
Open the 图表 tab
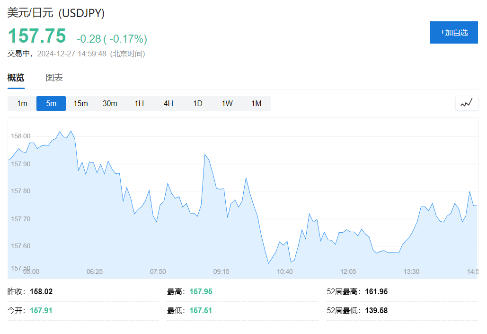(x=54, y=78)
